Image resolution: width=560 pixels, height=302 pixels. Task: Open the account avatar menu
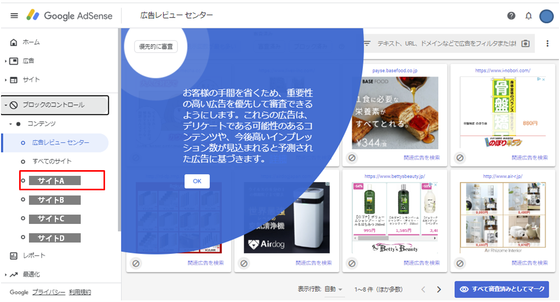(x=547, y=16)
